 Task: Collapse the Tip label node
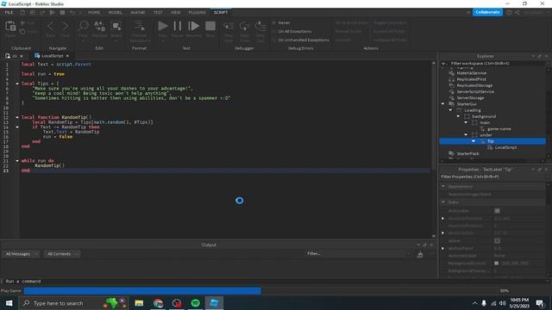point(474,141)
